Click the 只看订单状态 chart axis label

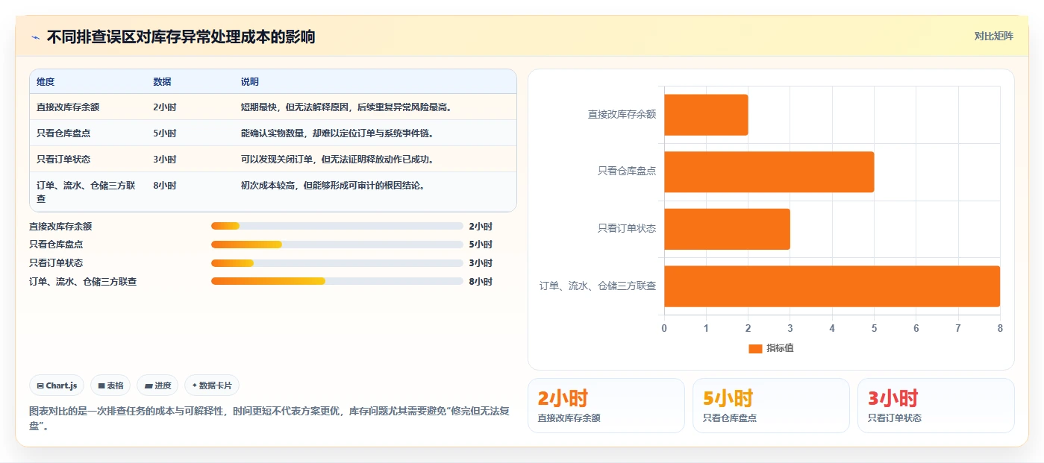click(x=627, y=229)
